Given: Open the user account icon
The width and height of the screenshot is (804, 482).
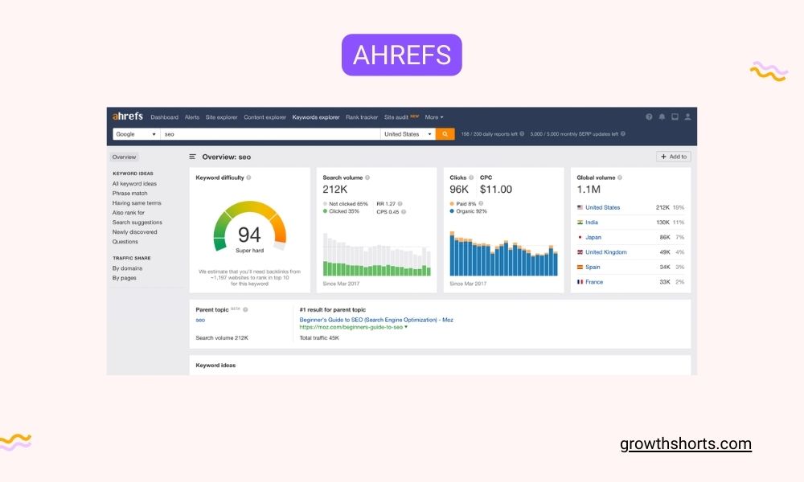Looking at the screenshot, I should click(687, 117).
